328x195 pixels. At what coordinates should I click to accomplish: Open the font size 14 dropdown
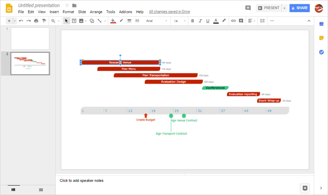[x=180, y=21]
